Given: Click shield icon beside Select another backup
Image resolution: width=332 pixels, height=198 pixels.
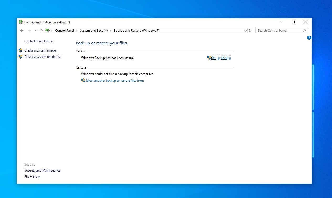Looking at the screenshot, I should coord(83,81).
